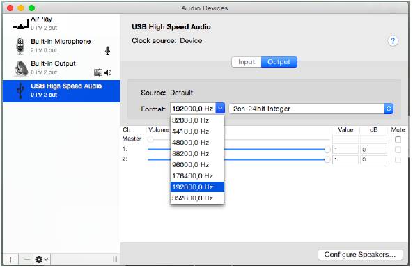Click channel 1 volume slider knob
The width and height of the screenshot is (413, 268).
(327, 150)
